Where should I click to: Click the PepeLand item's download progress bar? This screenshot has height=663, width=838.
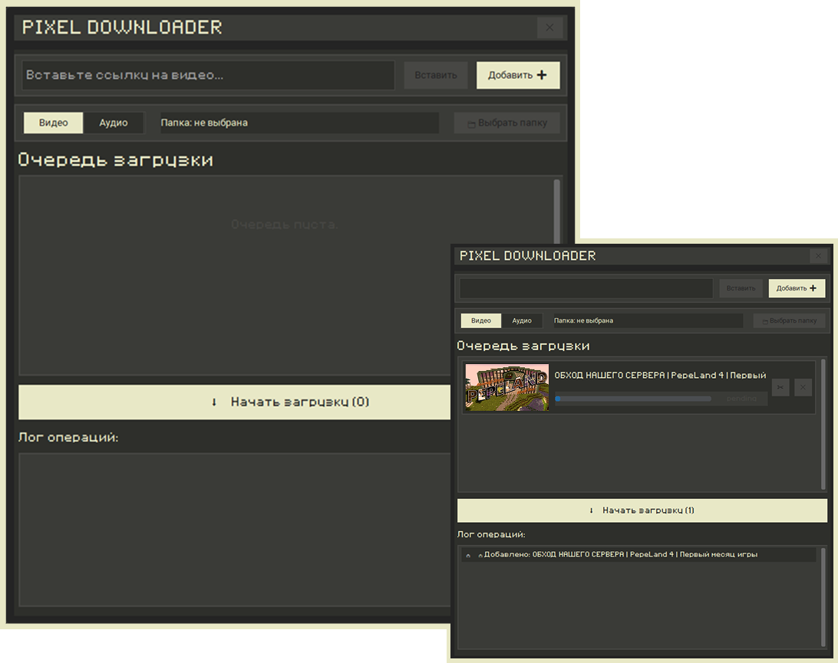[x=632, y=399]
